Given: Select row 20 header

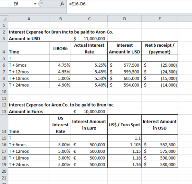Looking at the screenshot, I should click(x=4, y=171).
